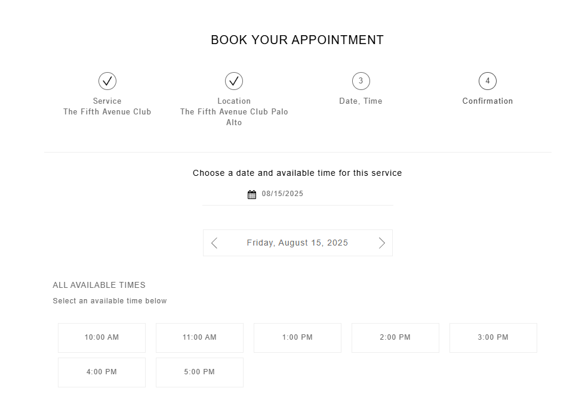
Task: Select the 3:00 PM time slot
Action: (493, 338)
